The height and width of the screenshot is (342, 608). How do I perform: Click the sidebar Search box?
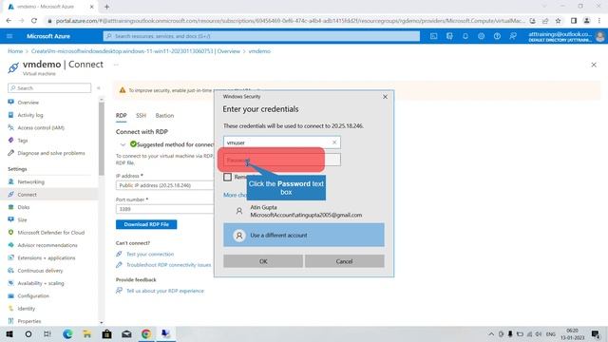49,88
